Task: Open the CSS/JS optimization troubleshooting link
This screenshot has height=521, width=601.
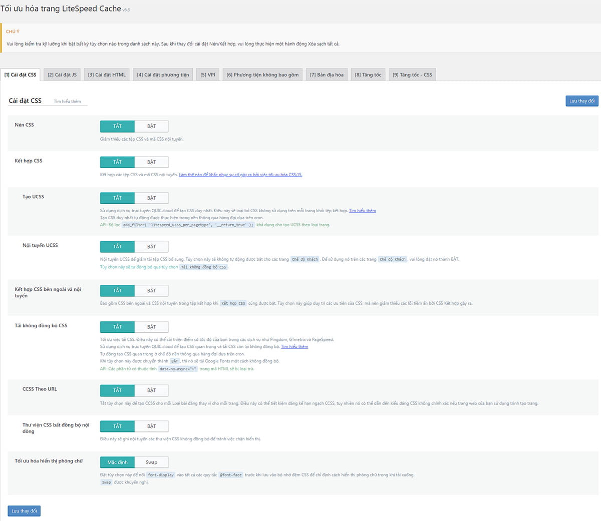Action: click(240, 175)
